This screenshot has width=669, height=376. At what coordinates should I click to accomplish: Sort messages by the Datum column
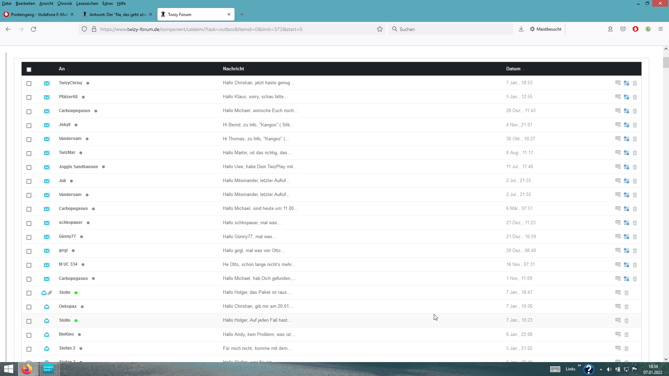click(x=513, y=69)
